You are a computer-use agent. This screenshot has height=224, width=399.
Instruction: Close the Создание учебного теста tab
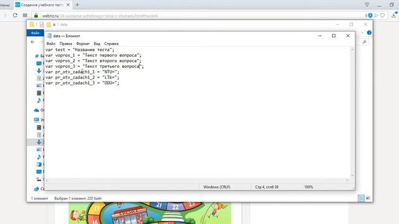point(68,5)
